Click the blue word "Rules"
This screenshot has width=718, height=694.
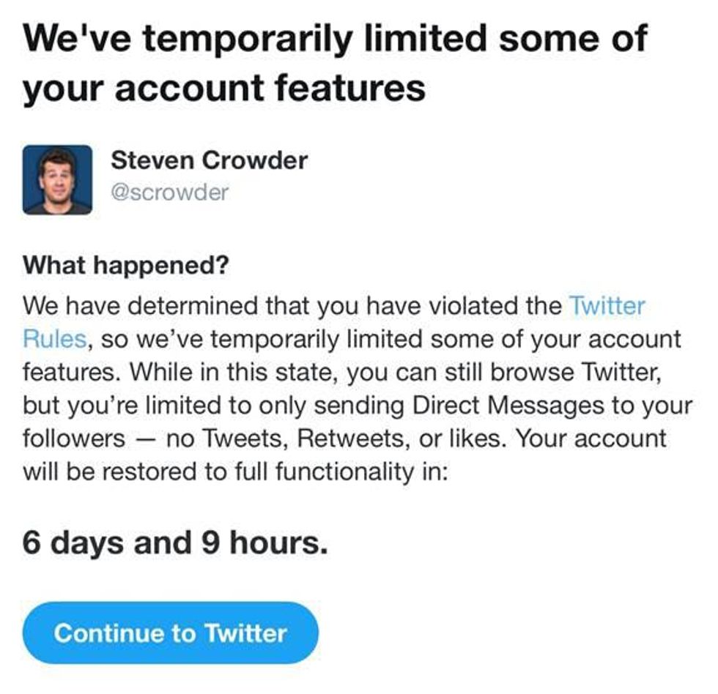tap(55, 339)
